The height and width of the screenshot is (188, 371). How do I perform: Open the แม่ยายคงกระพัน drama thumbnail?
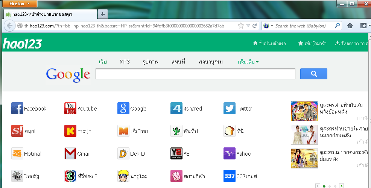pyautogui.click(x=304, y=158)
